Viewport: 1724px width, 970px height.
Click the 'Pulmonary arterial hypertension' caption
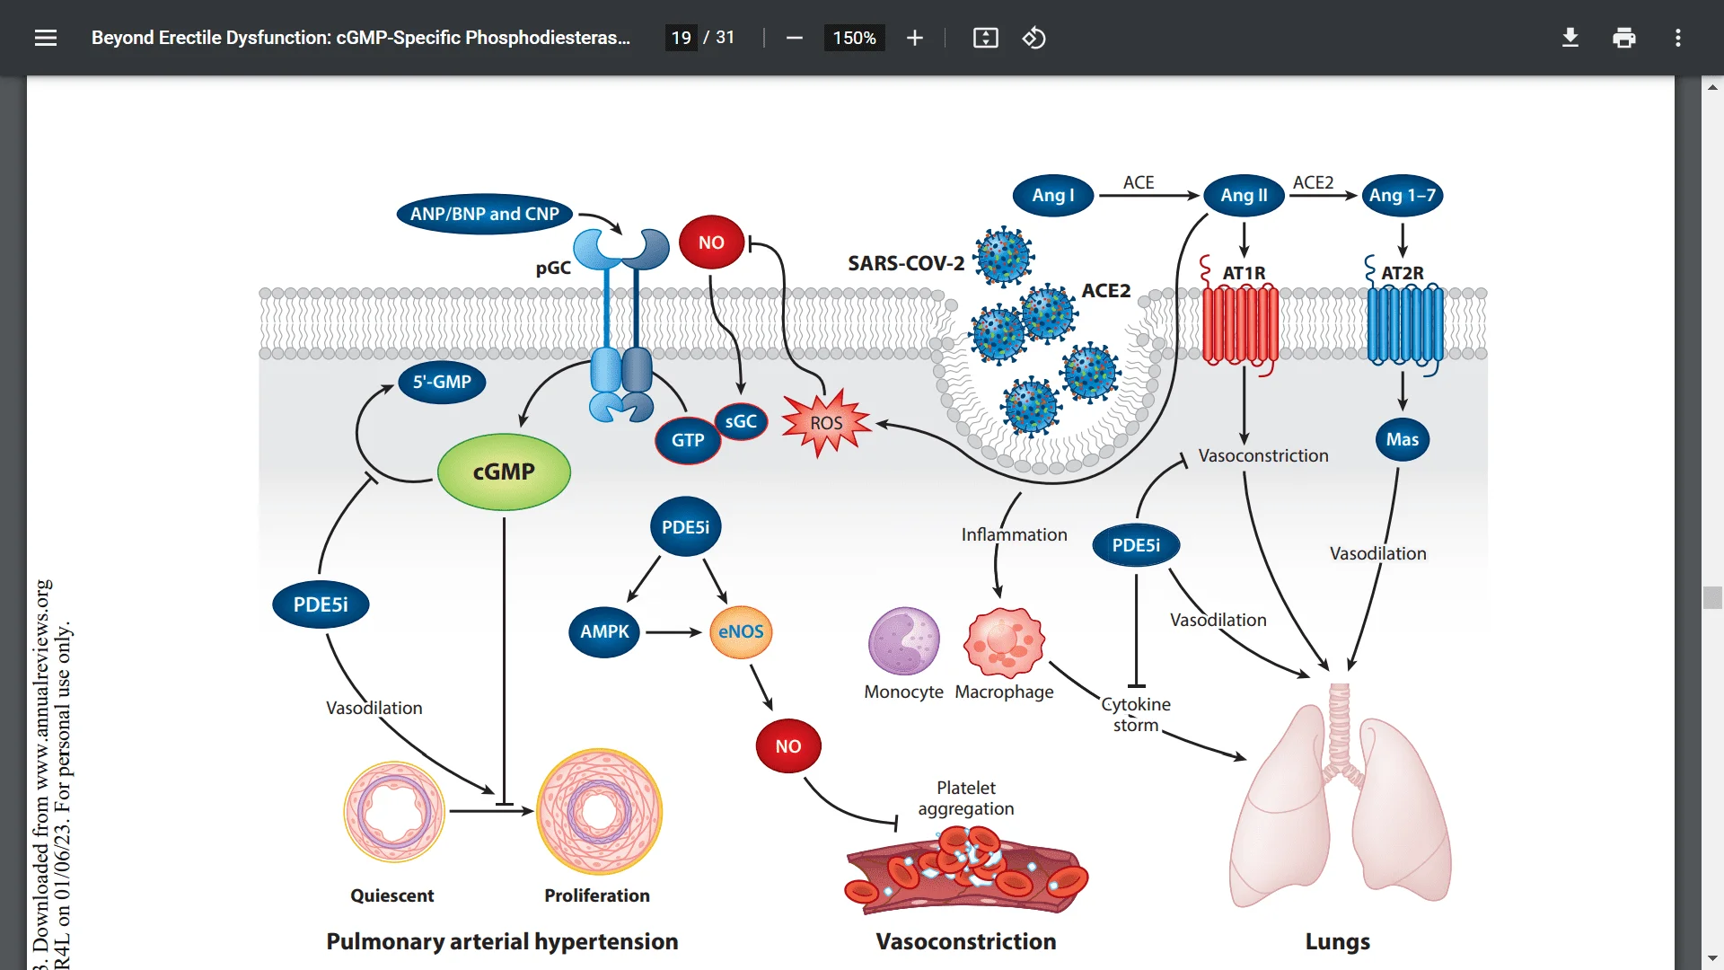tap(502, 941)
